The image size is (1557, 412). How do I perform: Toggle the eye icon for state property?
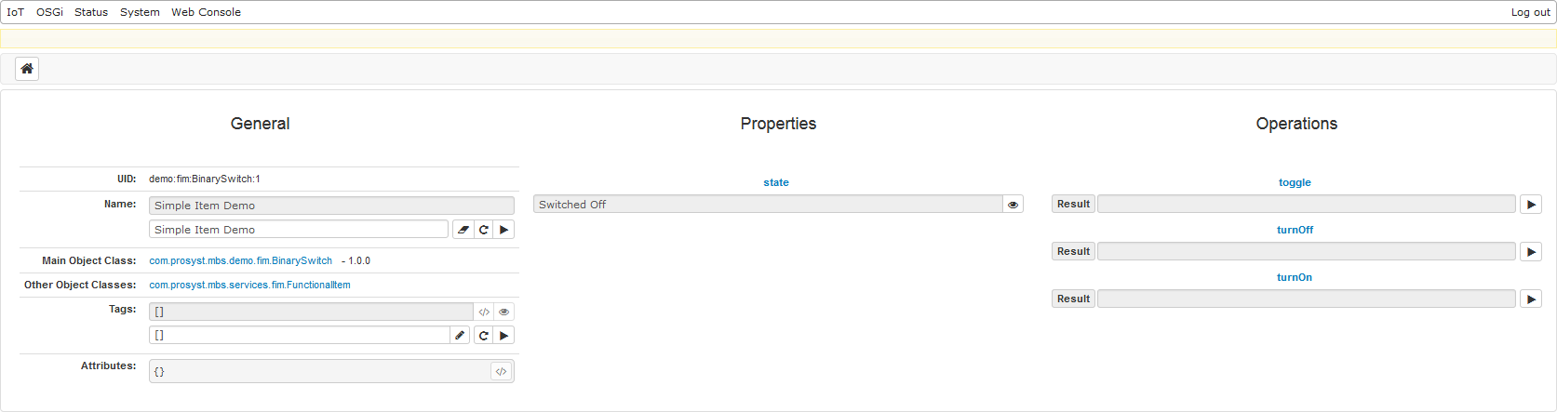point(1013,205)
